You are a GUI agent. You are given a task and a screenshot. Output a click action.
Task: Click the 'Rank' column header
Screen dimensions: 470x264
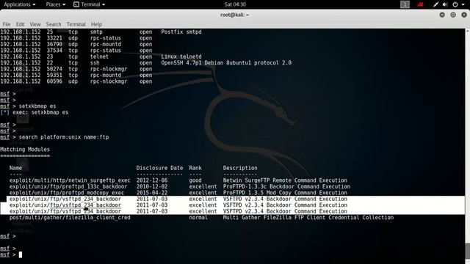(x=195, y=168)
